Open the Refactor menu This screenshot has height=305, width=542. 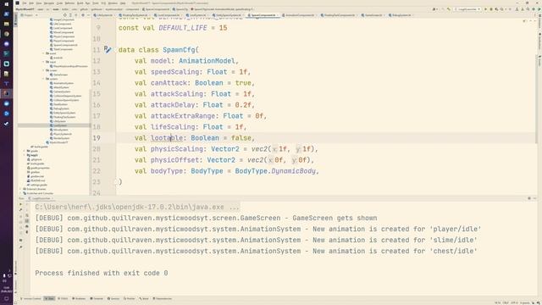69,3
